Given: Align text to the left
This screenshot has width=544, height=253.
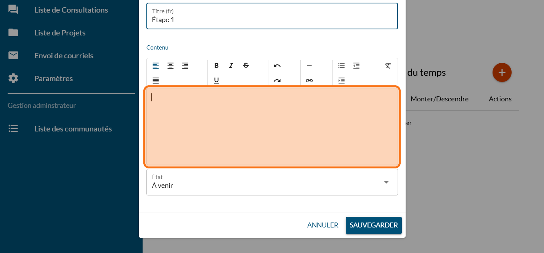Looking at the screenshot, I should coord(156,66).
